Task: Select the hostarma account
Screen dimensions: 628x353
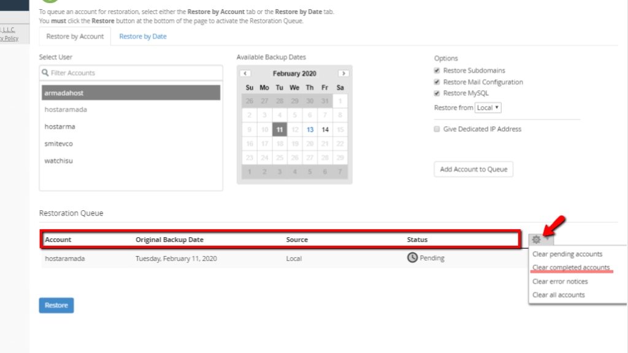Action: point(131,126)
